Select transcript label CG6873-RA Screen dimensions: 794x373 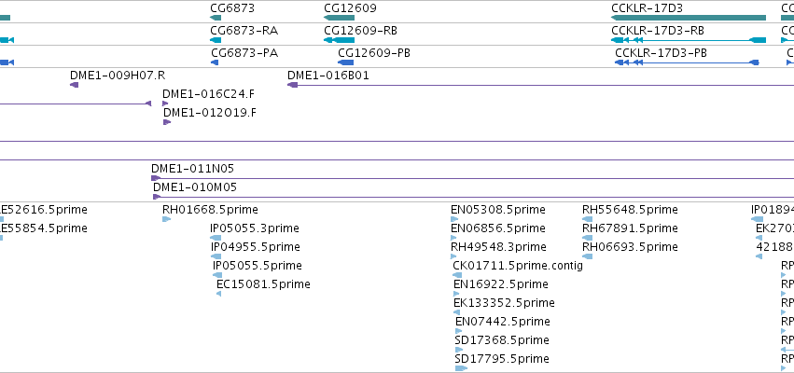coord(244,31)
